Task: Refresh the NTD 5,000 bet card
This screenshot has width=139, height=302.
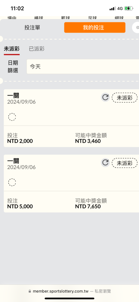Action: pos(105,163)
